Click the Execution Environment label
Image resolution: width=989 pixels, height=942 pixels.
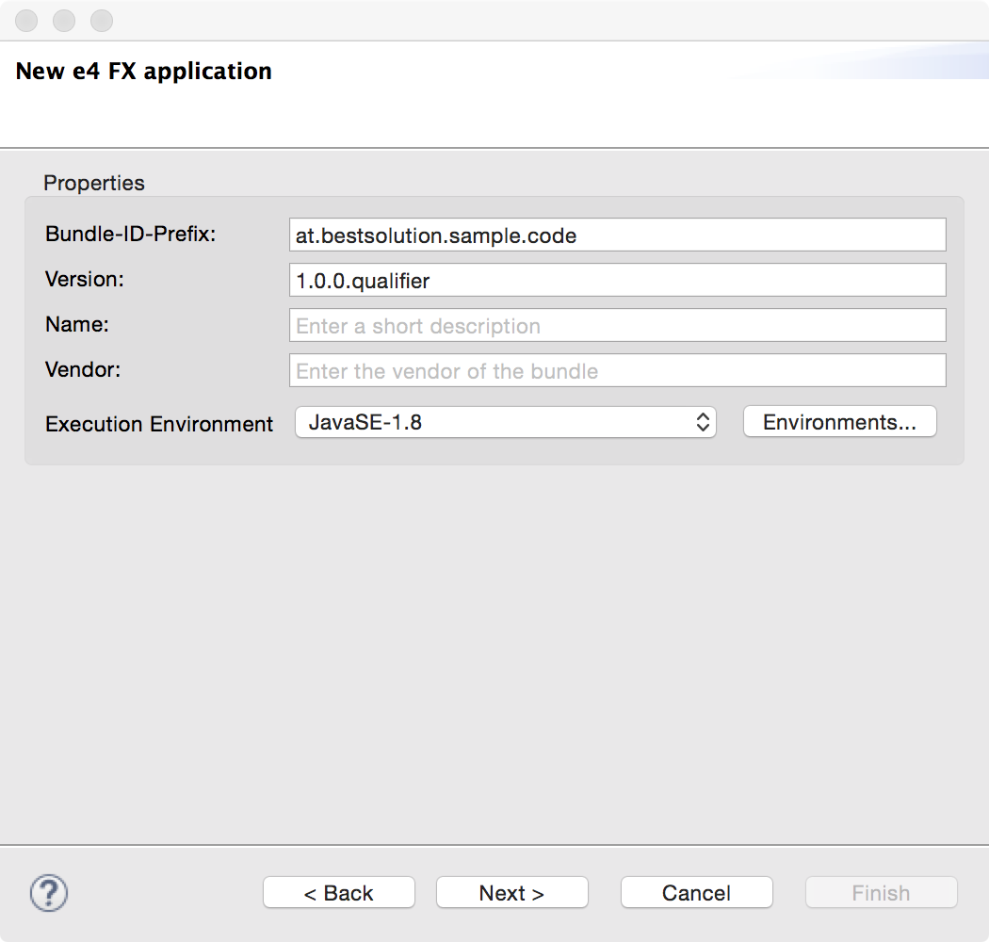(x=159, y=424)
